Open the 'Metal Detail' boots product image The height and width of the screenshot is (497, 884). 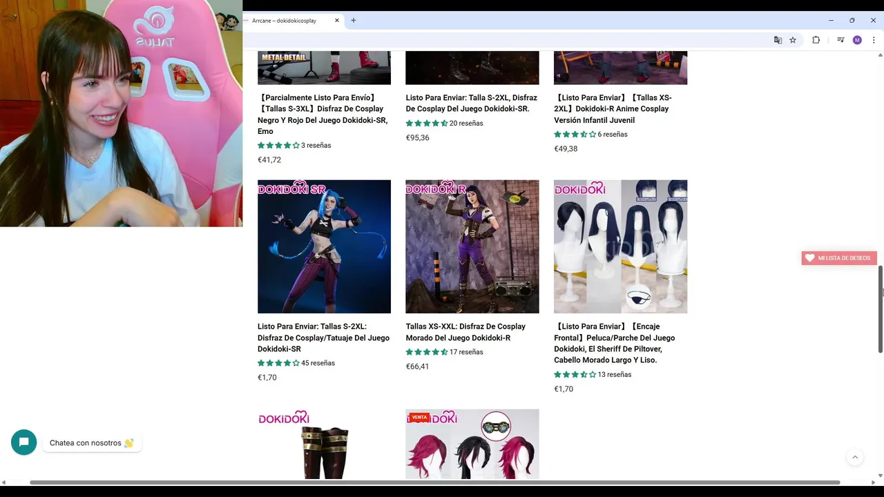point(324,68)
